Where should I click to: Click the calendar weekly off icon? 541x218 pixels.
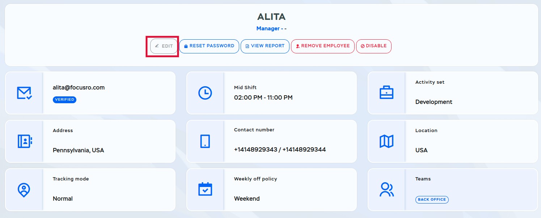click(205, 189)
